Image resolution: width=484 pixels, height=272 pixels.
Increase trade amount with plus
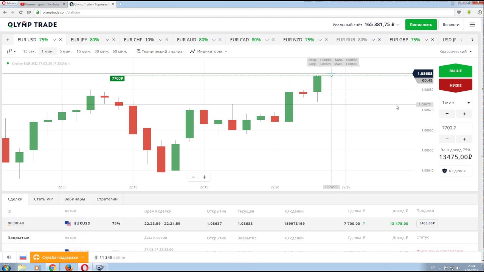(464, 139)
